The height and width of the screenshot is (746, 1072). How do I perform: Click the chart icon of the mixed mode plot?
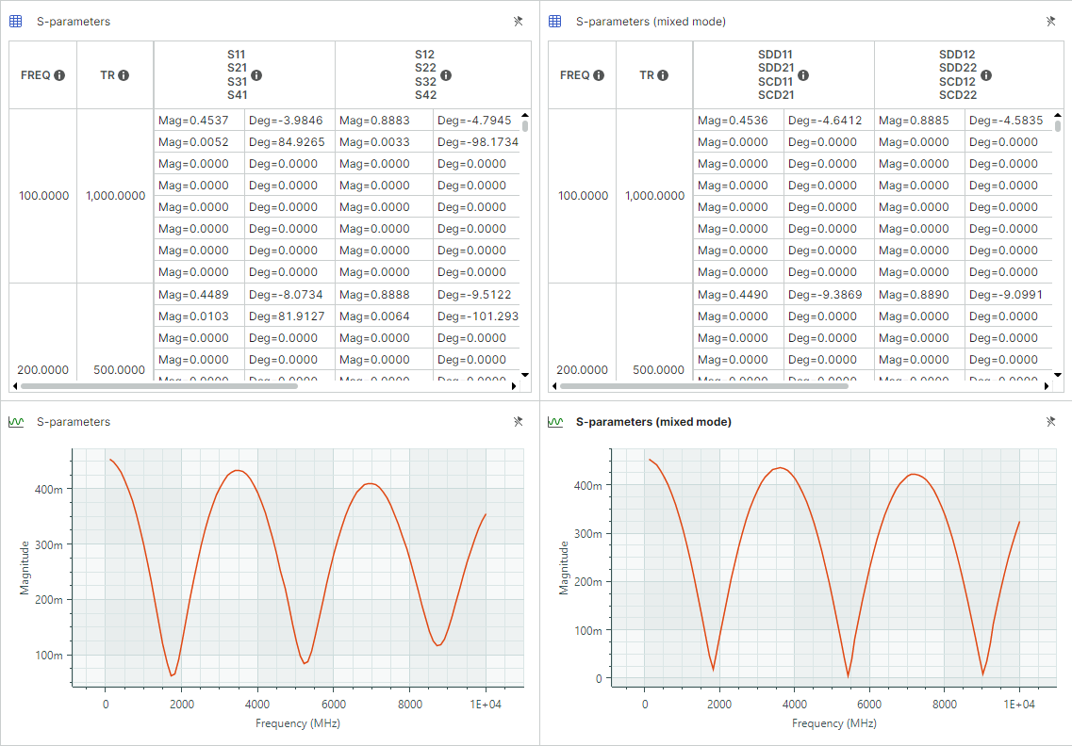[x=556, y=421]
